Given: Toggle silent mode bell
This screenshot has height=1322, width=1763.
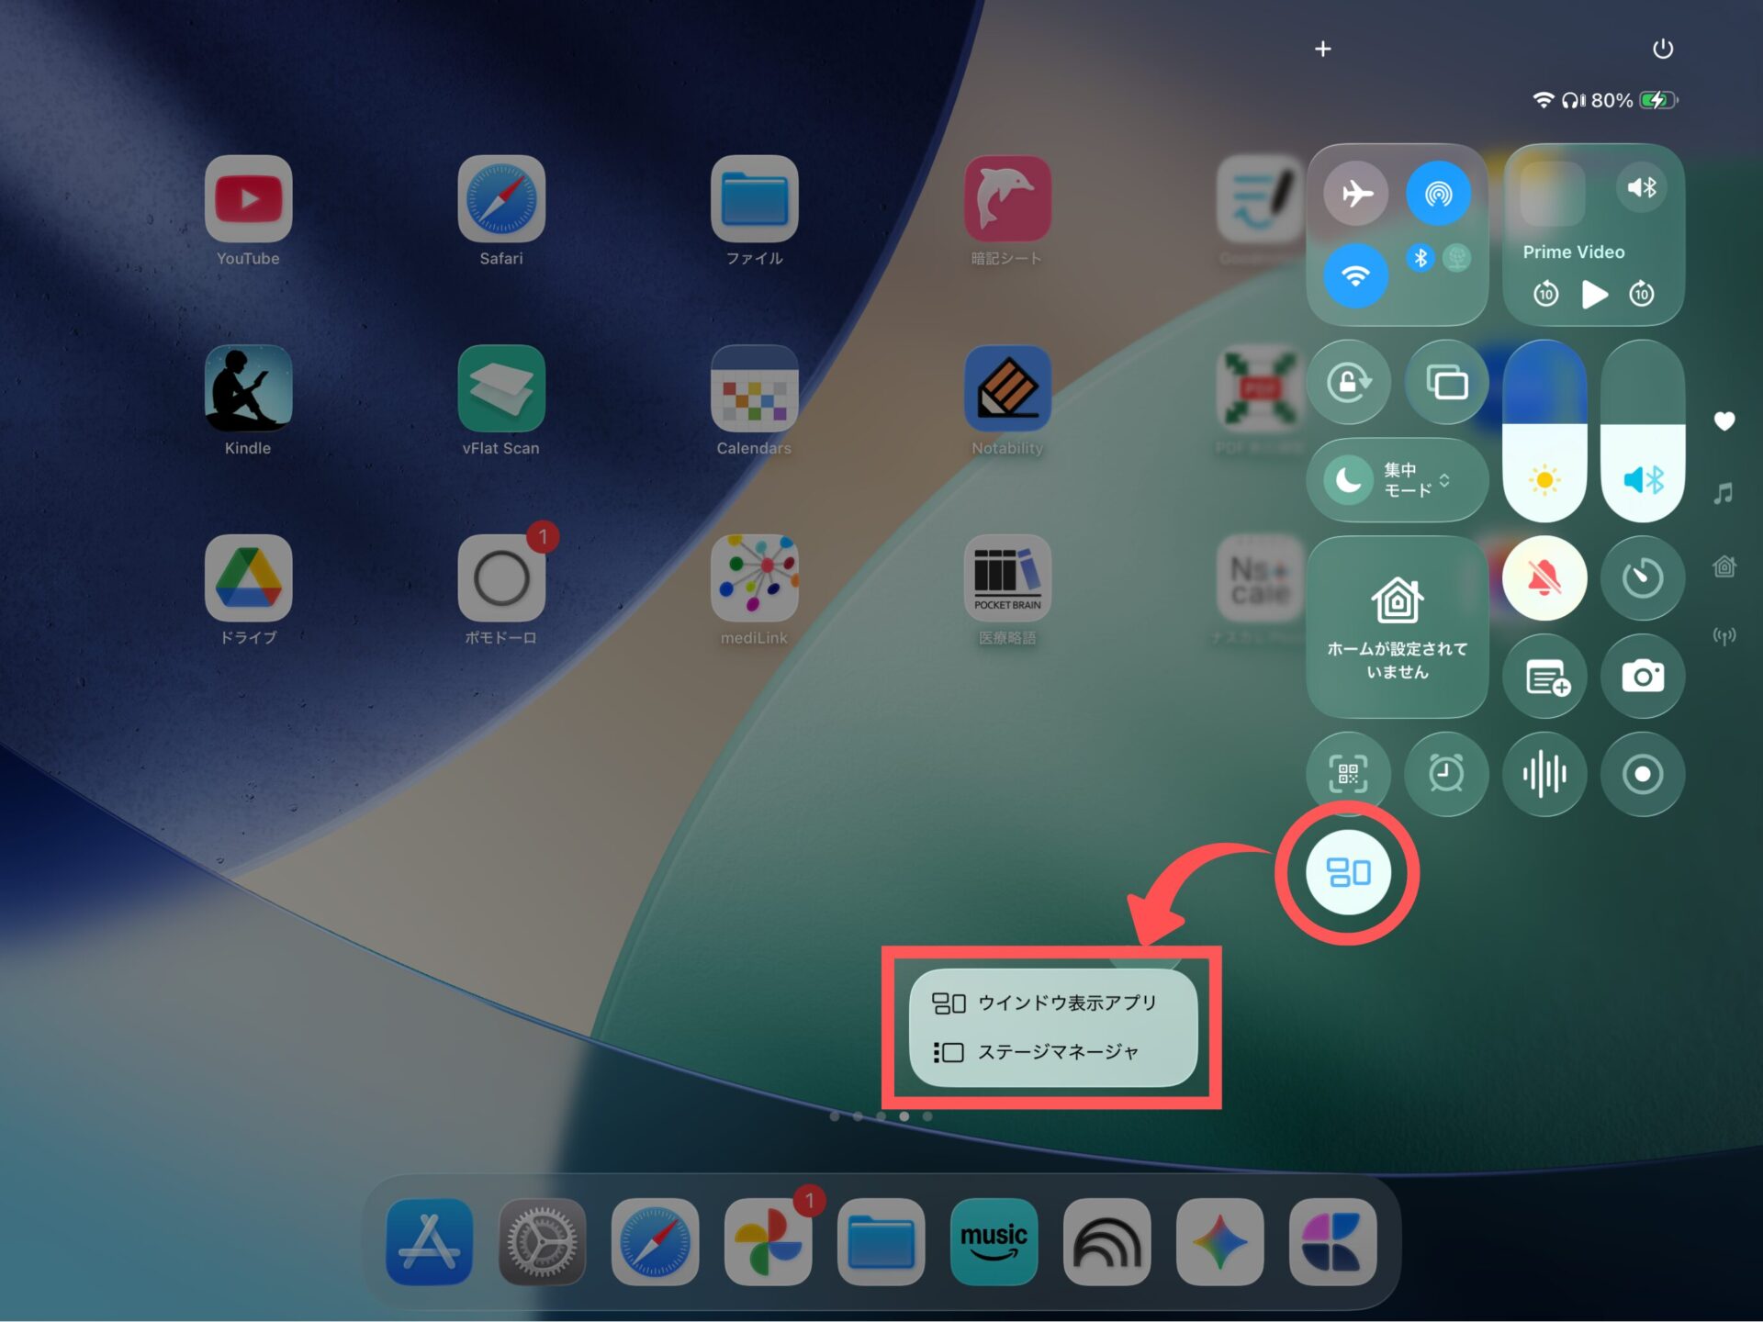Looking at the screenshot, I should pos(1544,578).
